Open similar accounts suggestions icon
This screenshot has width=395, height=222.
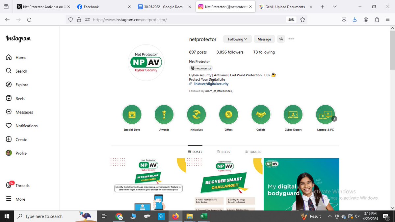pyautogui.click(x=281, y=39)
